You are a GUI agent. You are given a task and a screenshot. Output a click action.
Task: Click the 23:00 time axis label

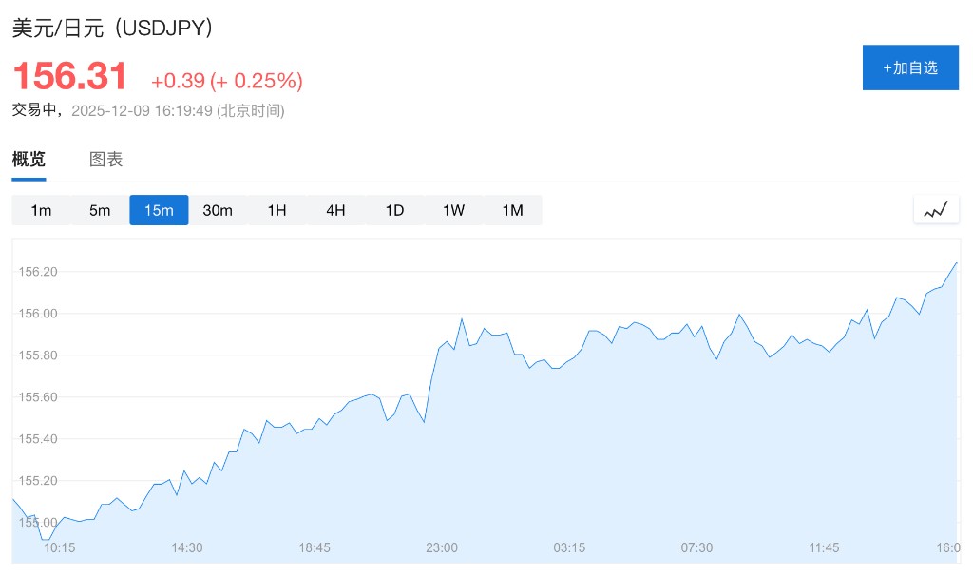(442, 547)
